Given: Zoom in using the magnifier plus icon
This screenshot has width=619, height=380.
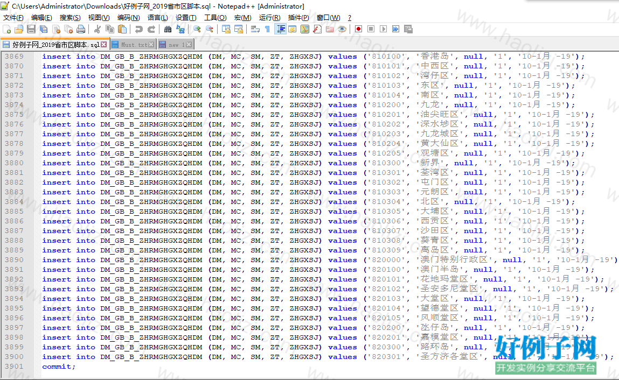Looking at the screenshot, I should point(197,29).
